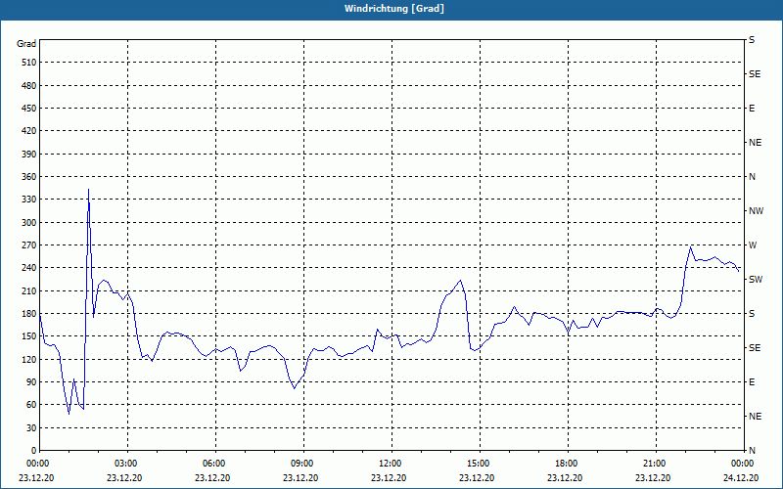Select the 450 axis value
Screen dimensions: 783x489
[29, 109]
